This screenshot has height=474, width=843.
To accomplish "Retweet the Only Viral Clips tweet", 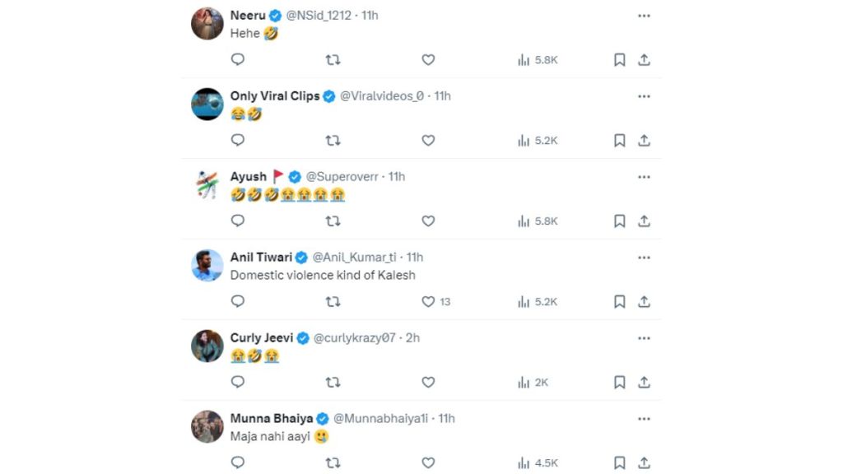I will 333,140.
